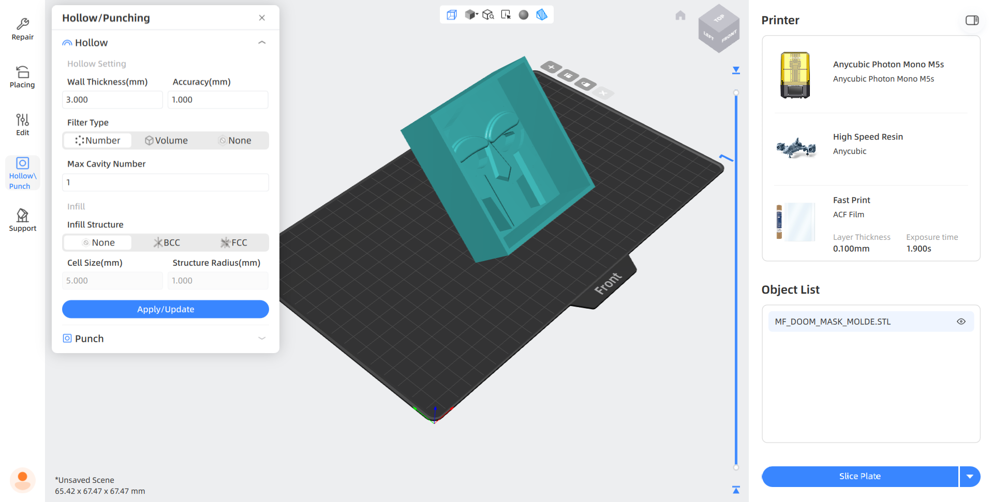Click the Layer Thickness 0.100mm value
Viewport: 992px width, 502px height.
click(x=851, y=249)
